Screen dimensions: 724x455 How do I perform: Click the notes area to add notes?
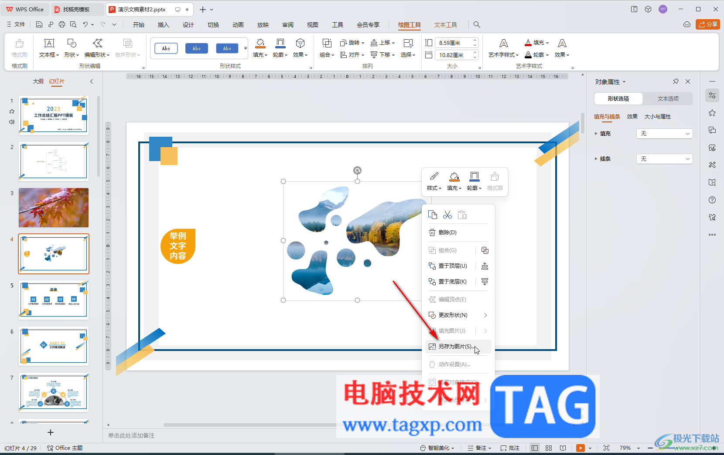[345, 435]
